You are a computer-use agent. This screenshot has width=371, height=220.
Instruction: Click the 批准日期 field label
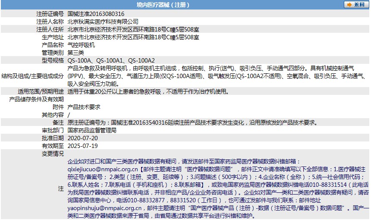coord(53,138)
